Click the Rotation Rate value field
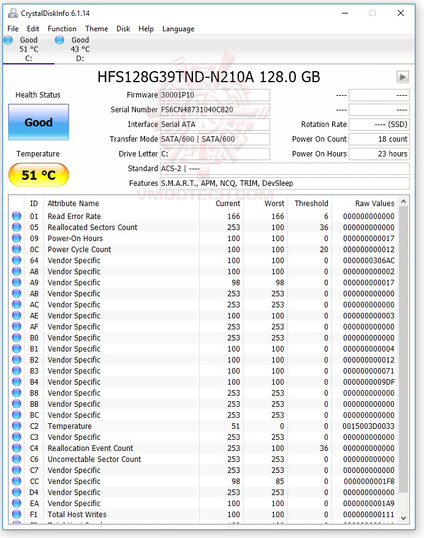424x538 pixels. [x=379, y=125]
